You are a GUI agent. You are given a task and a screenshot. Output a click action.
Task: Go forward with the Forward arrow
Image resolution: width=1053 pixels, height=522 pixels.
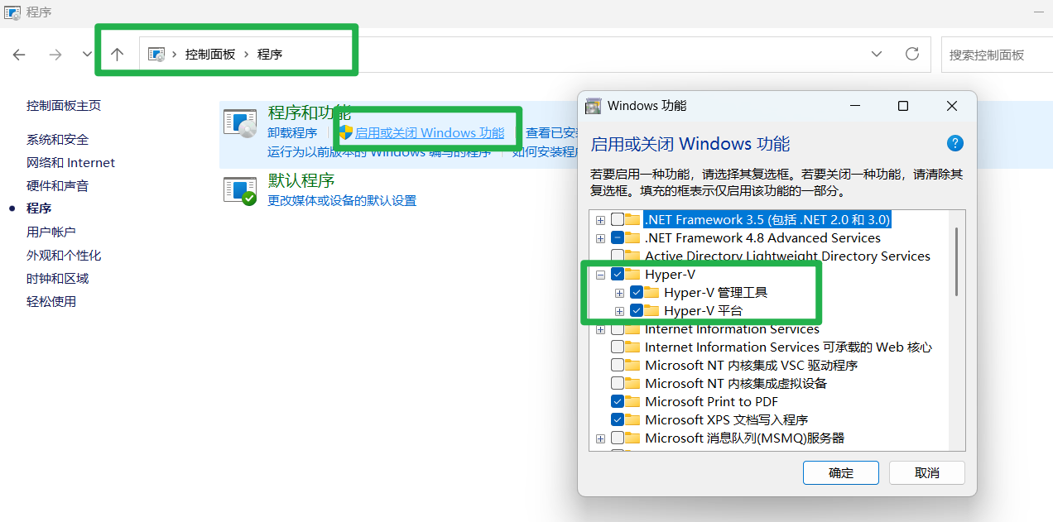[55, 55]
